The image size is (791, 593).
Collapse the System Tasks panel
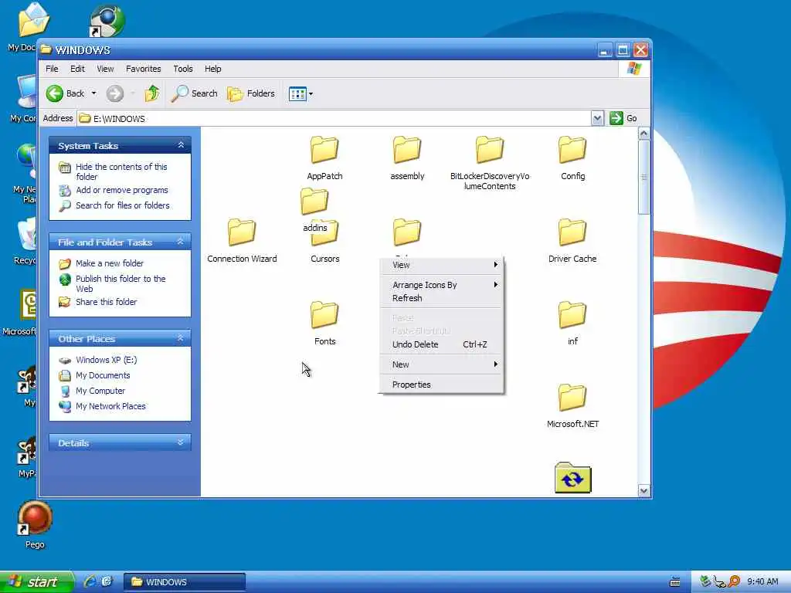click(x=181, y=145)
